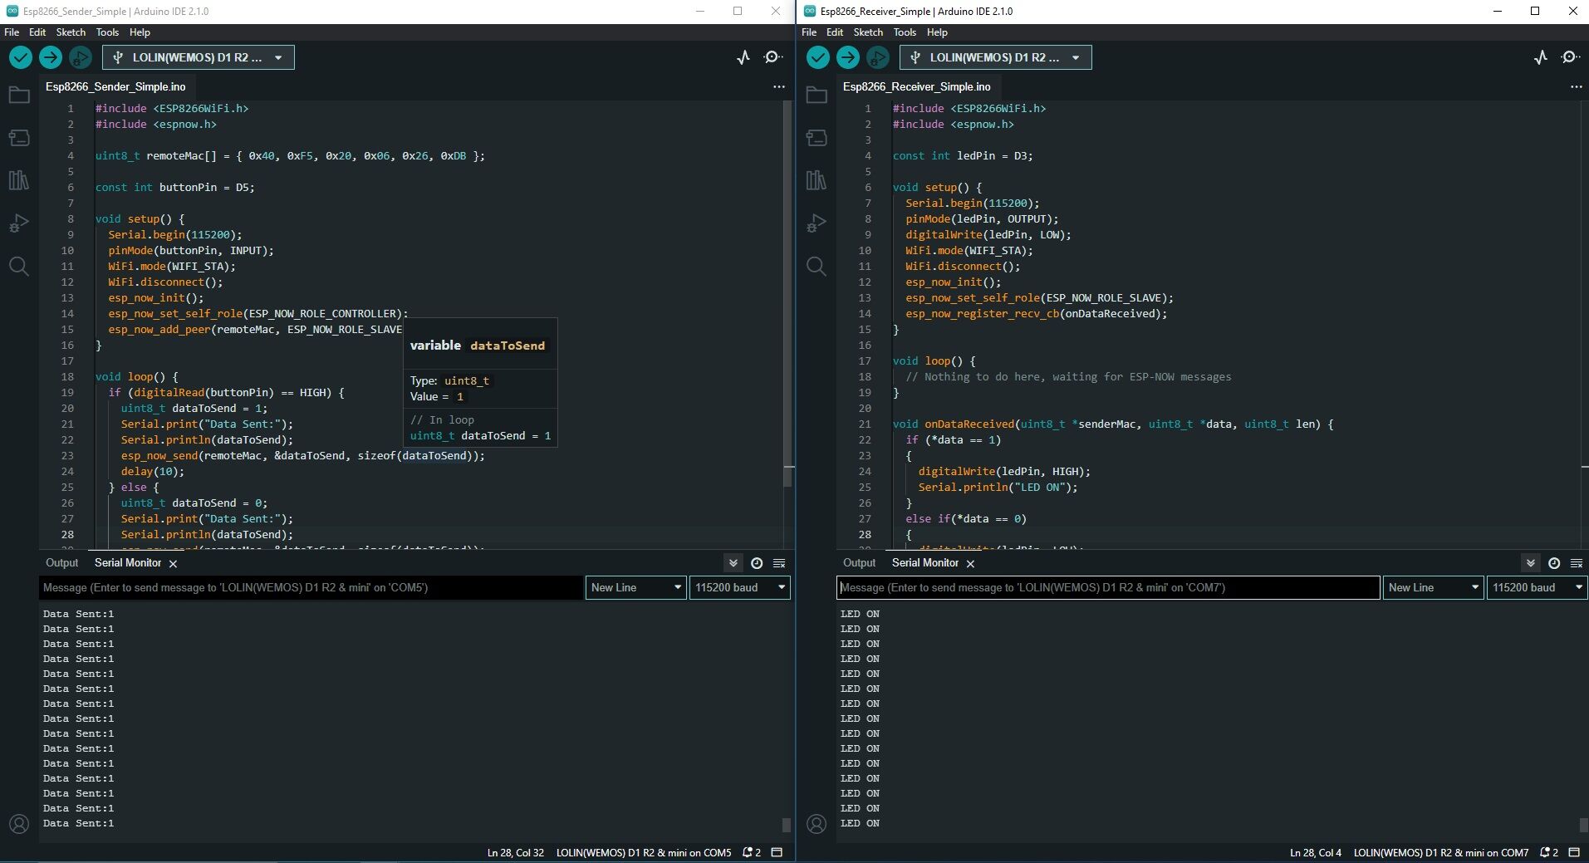Expand Sender board selector dropdown
This screenshot has height=863, width=1589.
(199, 57)
